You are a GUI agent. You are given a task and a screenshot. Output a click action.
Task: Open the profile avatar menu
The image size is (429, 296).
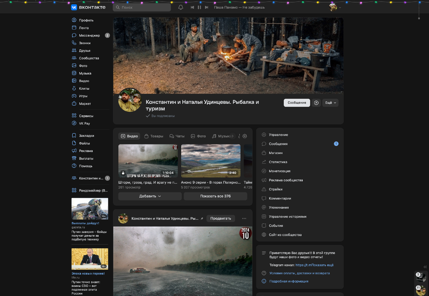click(x=335, y=7)
